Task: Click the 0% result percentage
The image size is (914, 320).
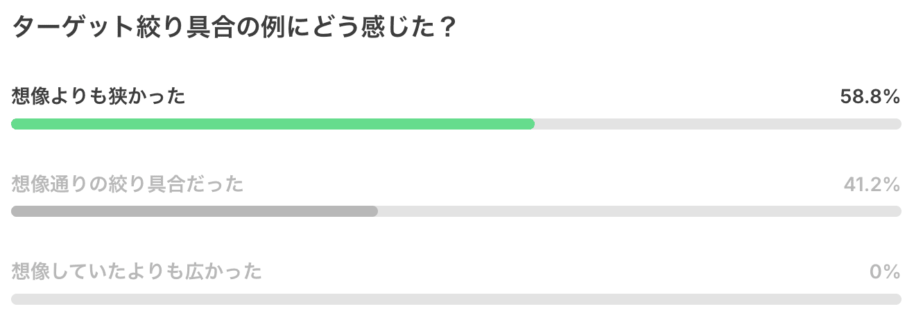Action: (885, 272)
